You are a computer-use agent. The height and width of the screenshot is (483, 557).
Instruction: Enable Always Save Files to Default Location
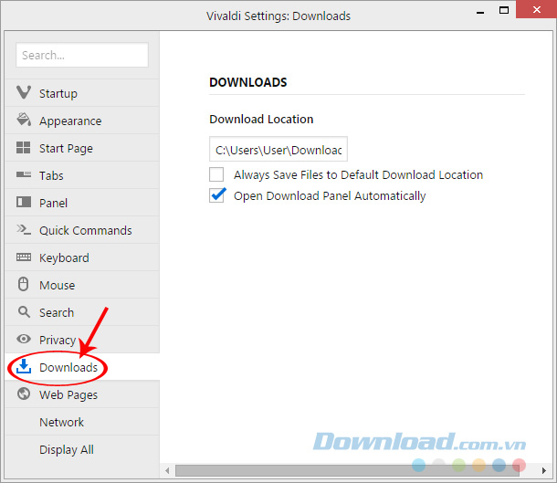coord(216,174)
